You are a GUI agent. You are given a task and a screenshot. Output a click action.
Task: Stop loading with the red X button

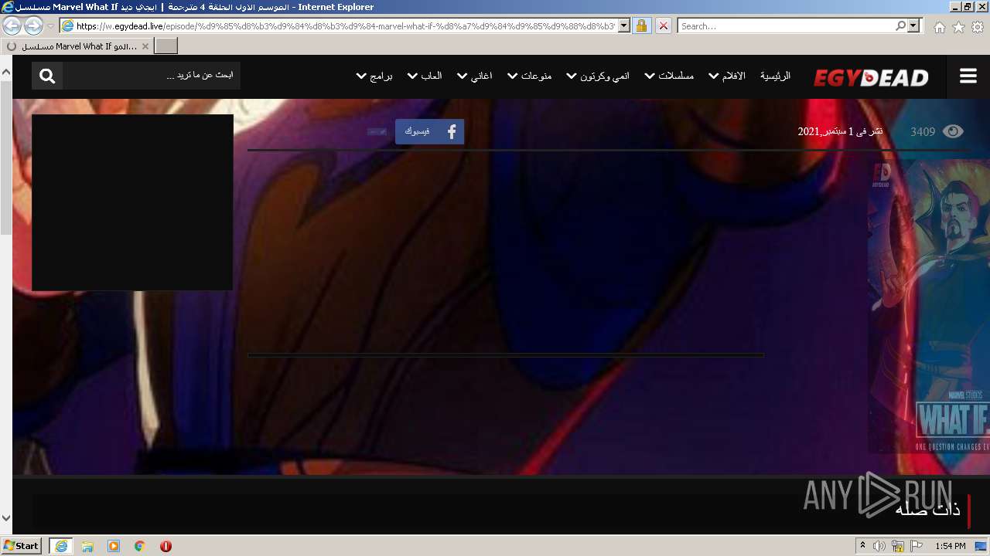point(663,25)
